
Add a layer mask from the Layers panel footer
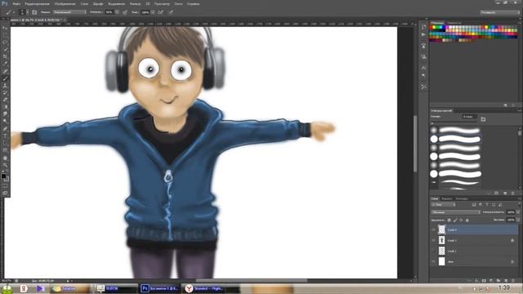[x=484, y=281]
